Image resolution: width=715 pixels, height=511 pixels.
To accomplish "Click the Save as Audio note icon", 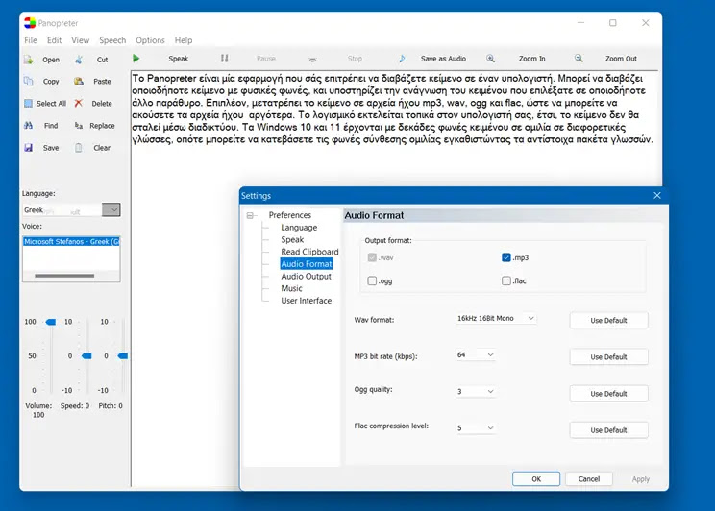I will click(x=402, y=58).
